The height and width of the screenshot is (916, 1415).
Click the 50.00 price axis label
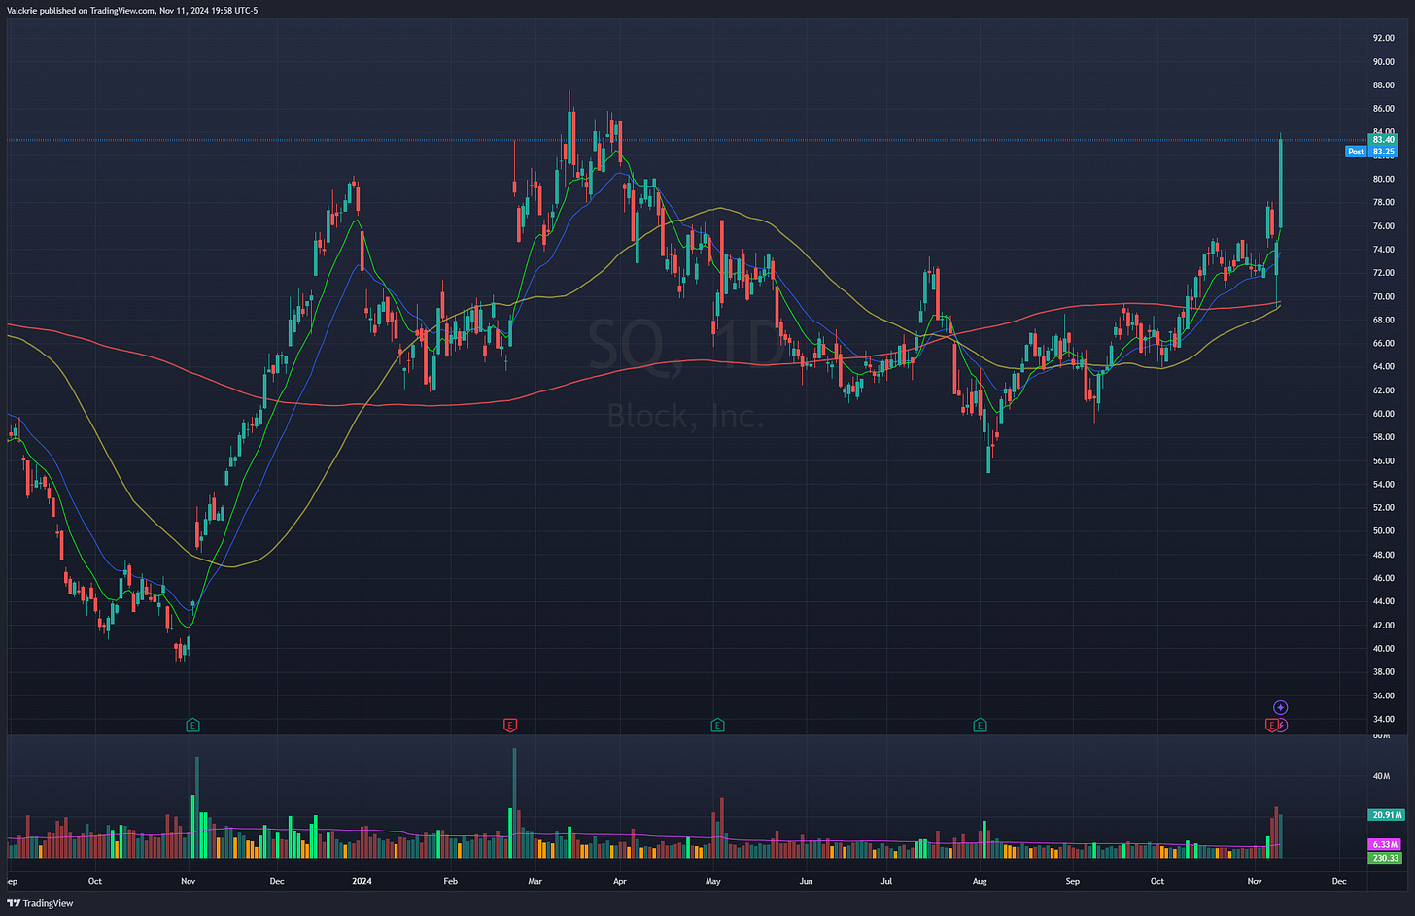click(1383, 531)
